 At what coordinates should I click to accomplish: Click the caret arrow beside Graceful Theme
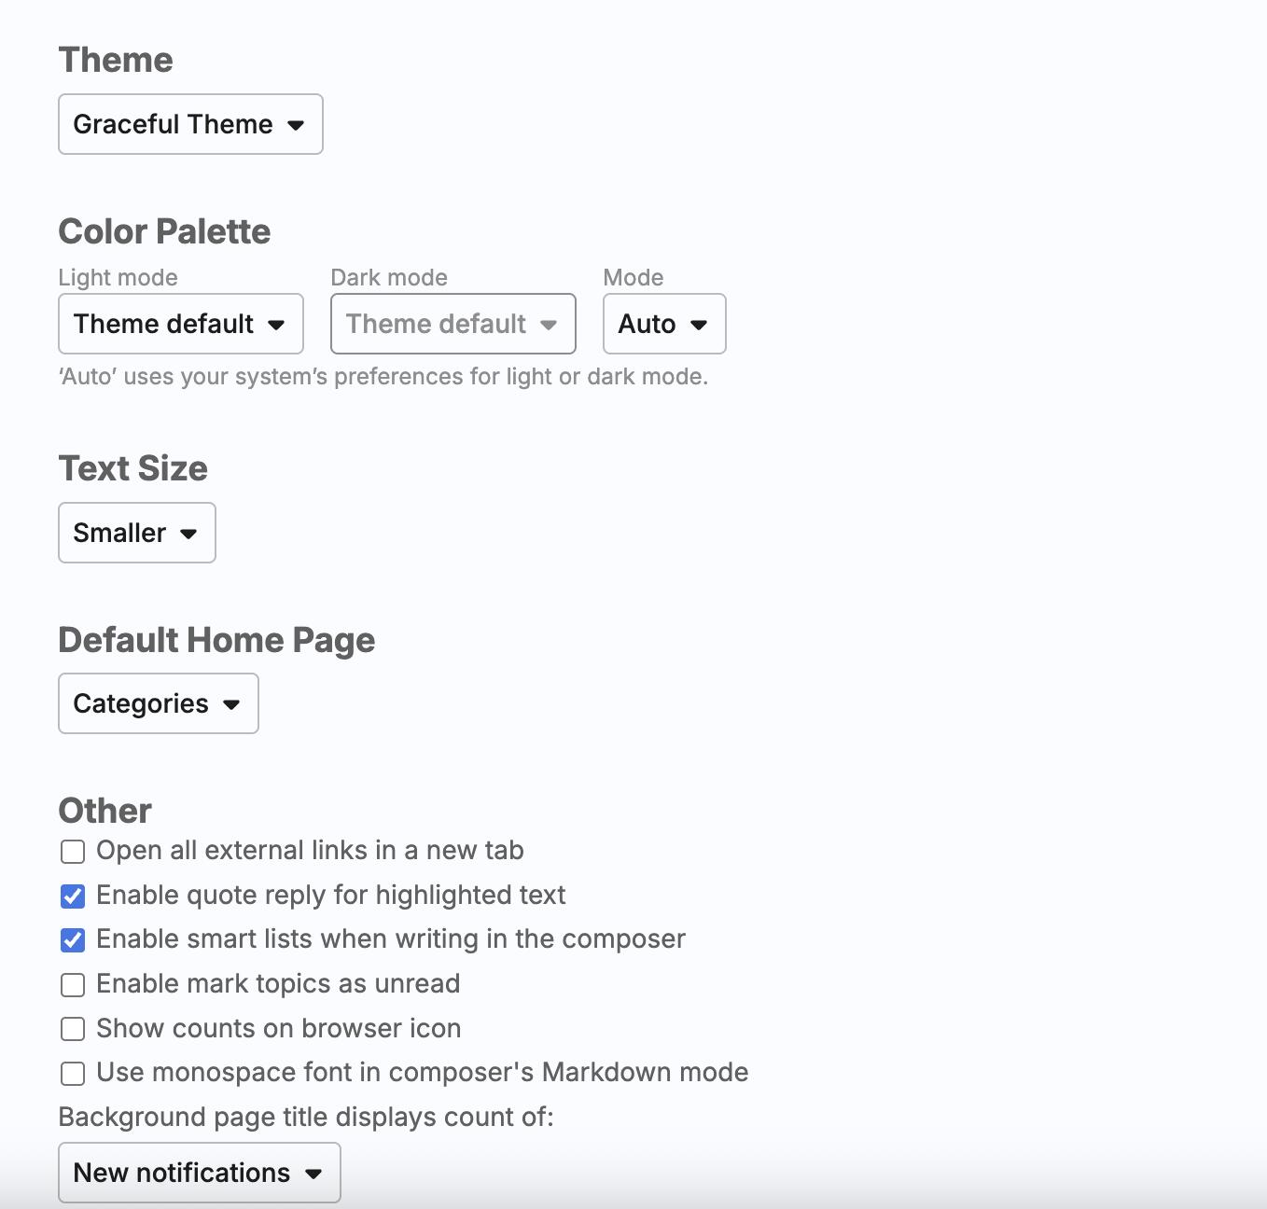click(x=296, y=125)
